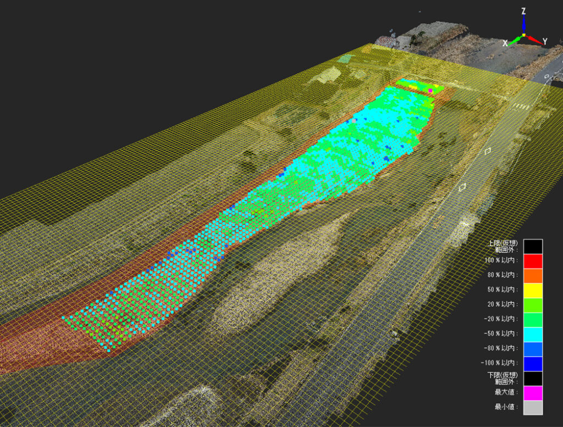Click the red Y axis arrow

coord(534,39)
